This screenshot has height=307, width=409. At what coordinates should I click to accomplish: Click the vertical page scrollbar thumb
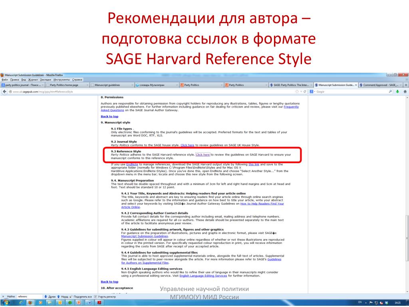tap(407, 237)
